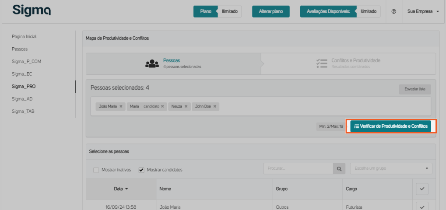Enable Mostrar inativos checkbox
The width and height of the screenshot is (446, 210).
point(96,170)
